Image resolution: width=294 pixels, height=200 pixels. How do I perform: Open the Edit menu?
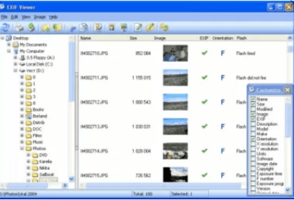coord(14,17)
